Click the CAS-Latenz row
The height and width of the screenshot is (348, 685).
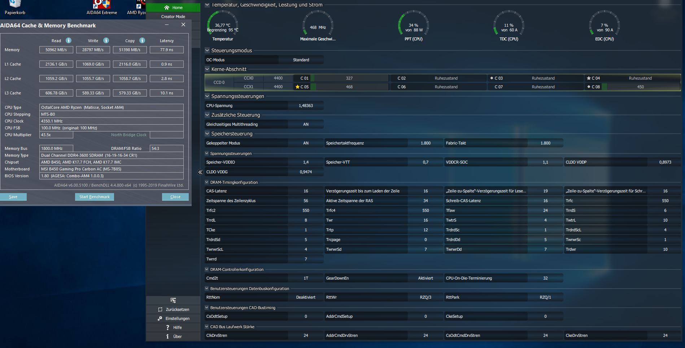click(264, 191)
